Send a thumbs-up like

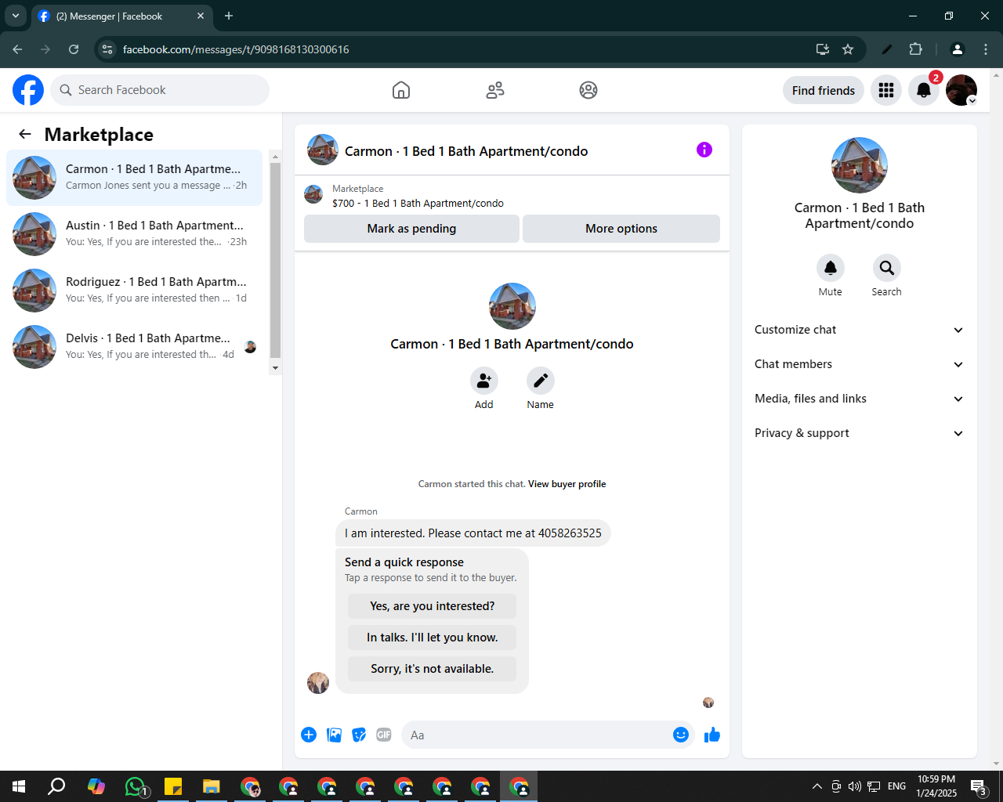click(712, 735)
